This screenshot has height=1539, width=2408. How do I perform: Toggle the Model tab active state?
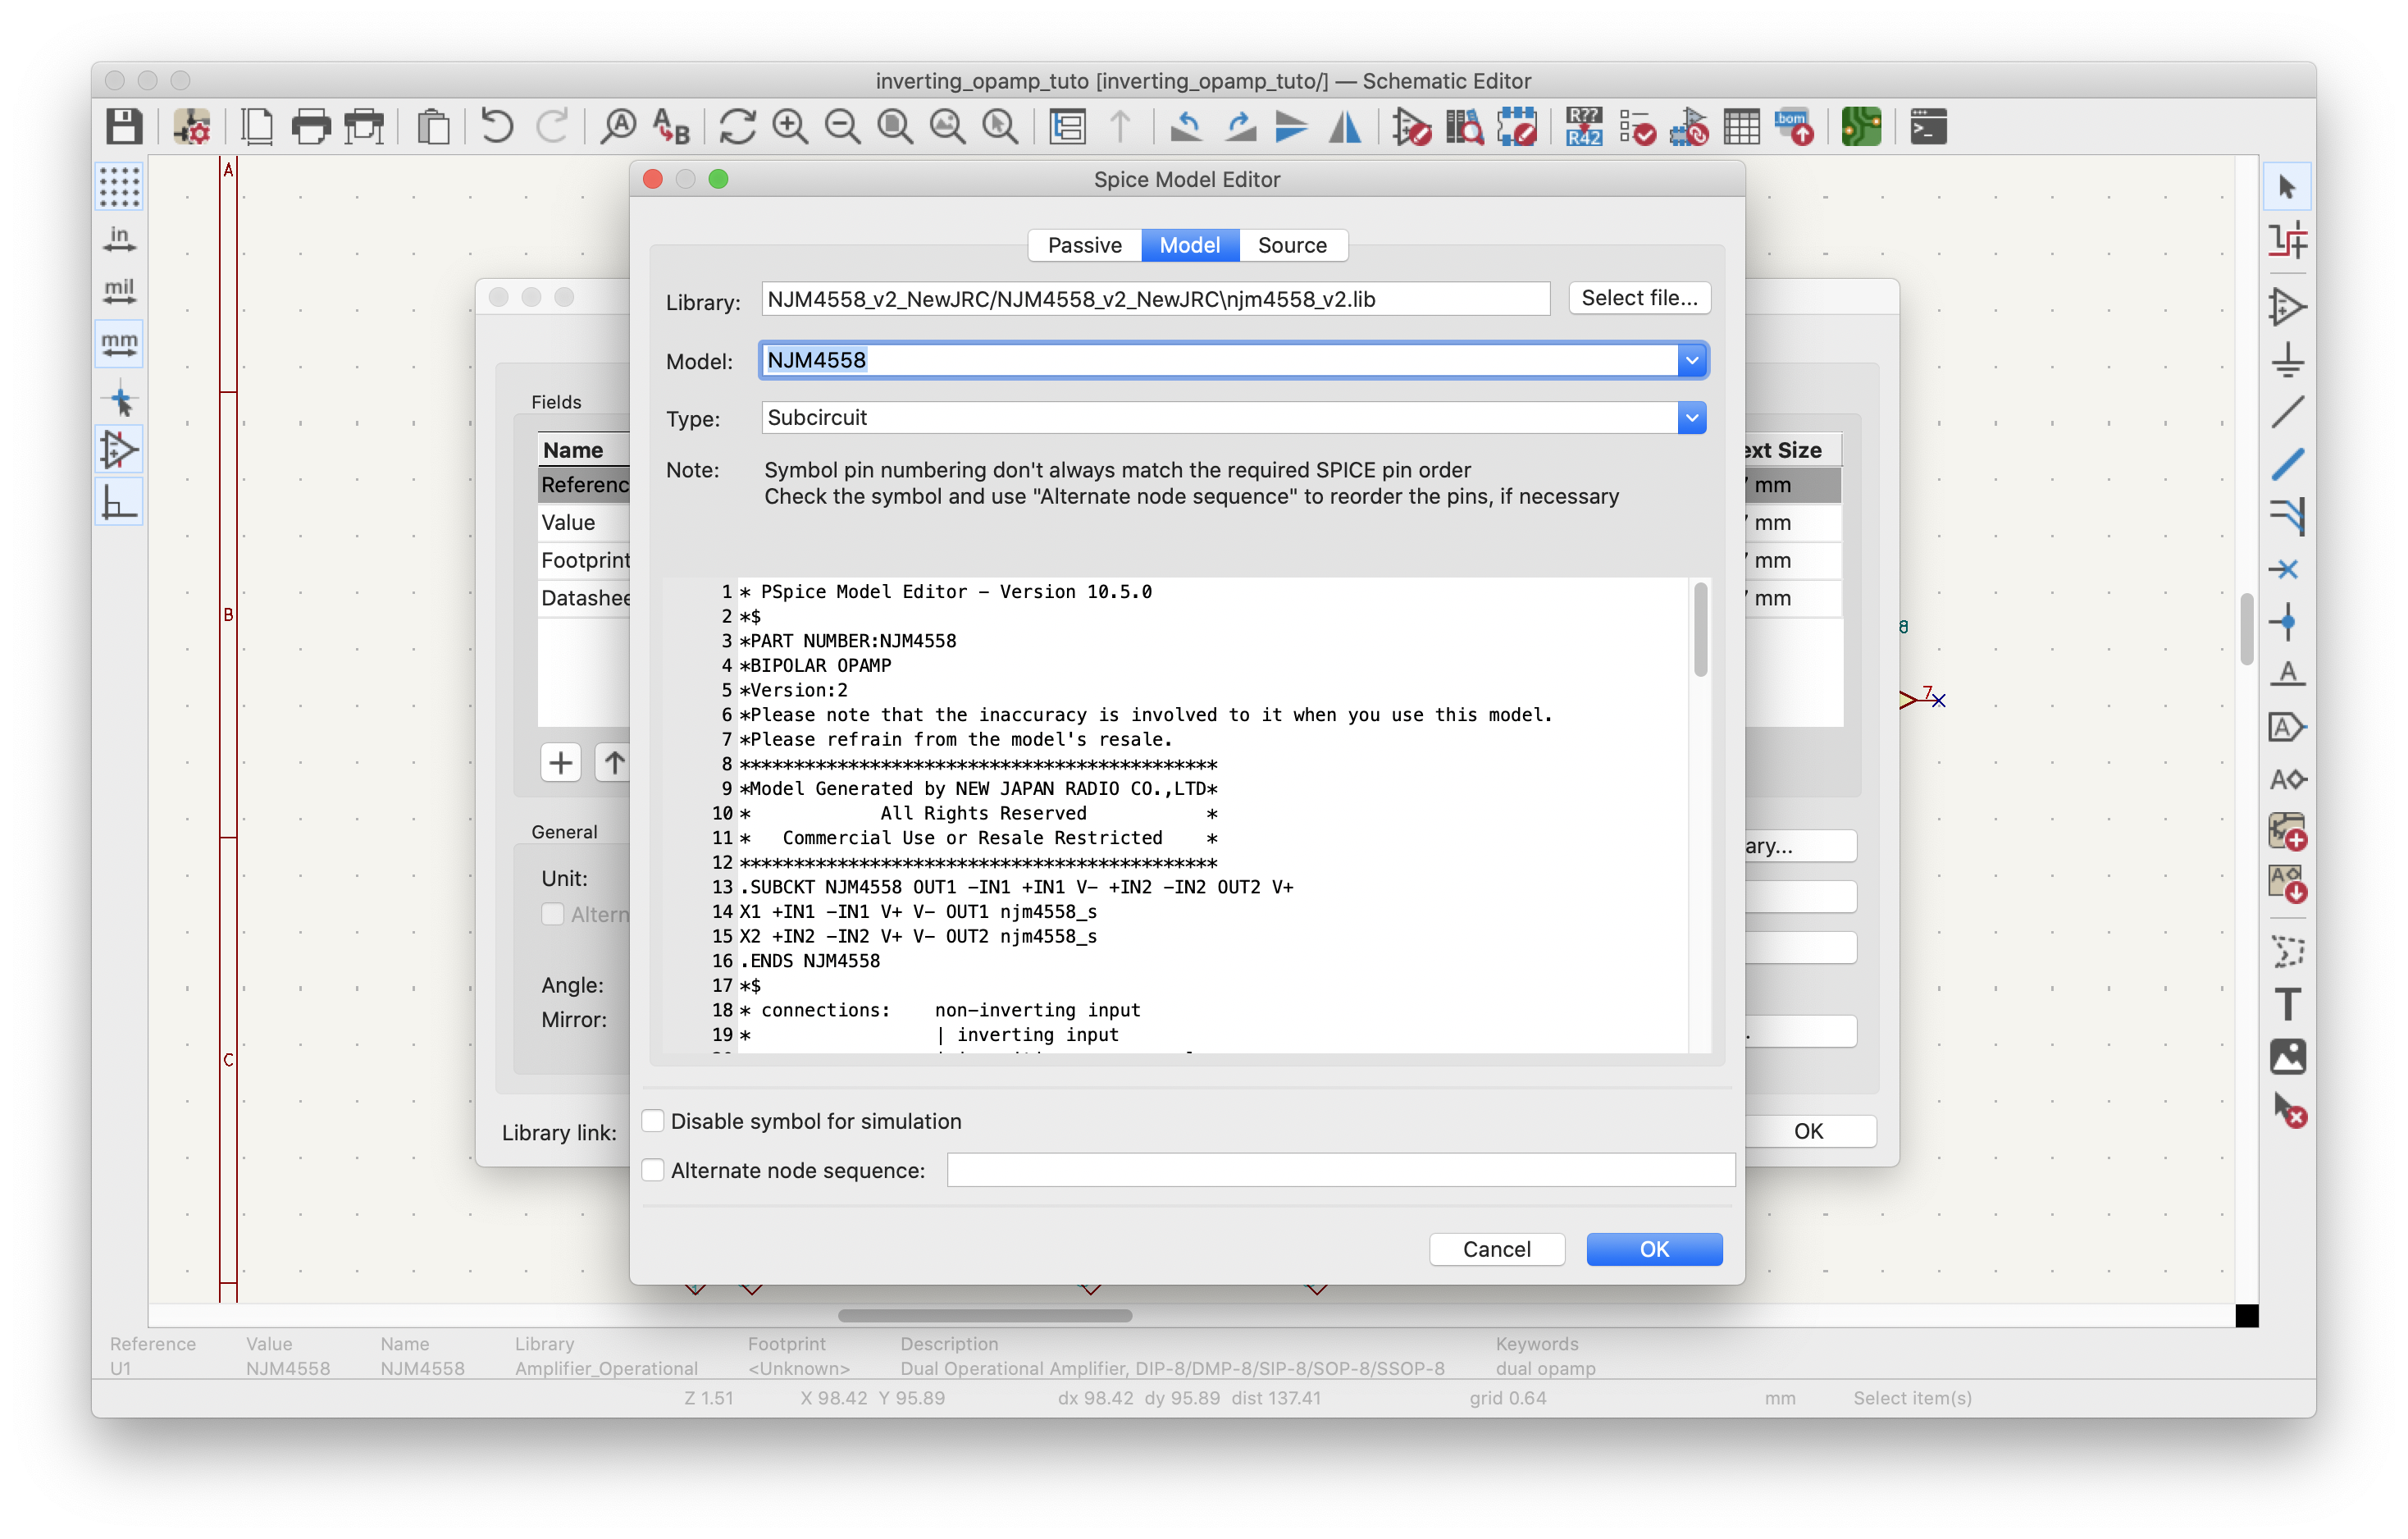[x=1188, y=244]
